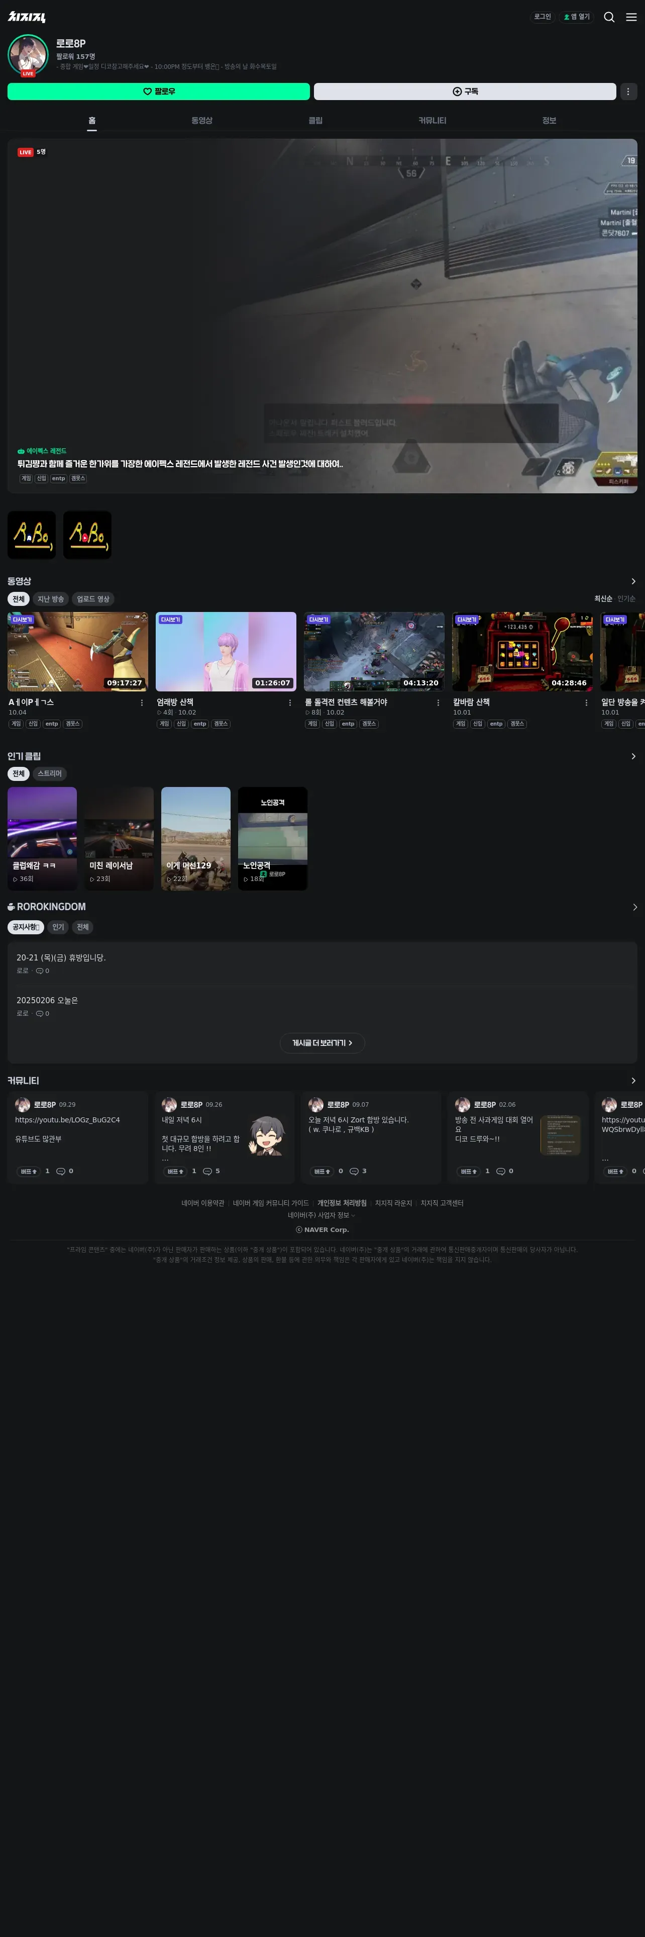Open options for 롤 돌격전 video
This screenshot has width=645, height=1937.
click(x=438, y=702)
